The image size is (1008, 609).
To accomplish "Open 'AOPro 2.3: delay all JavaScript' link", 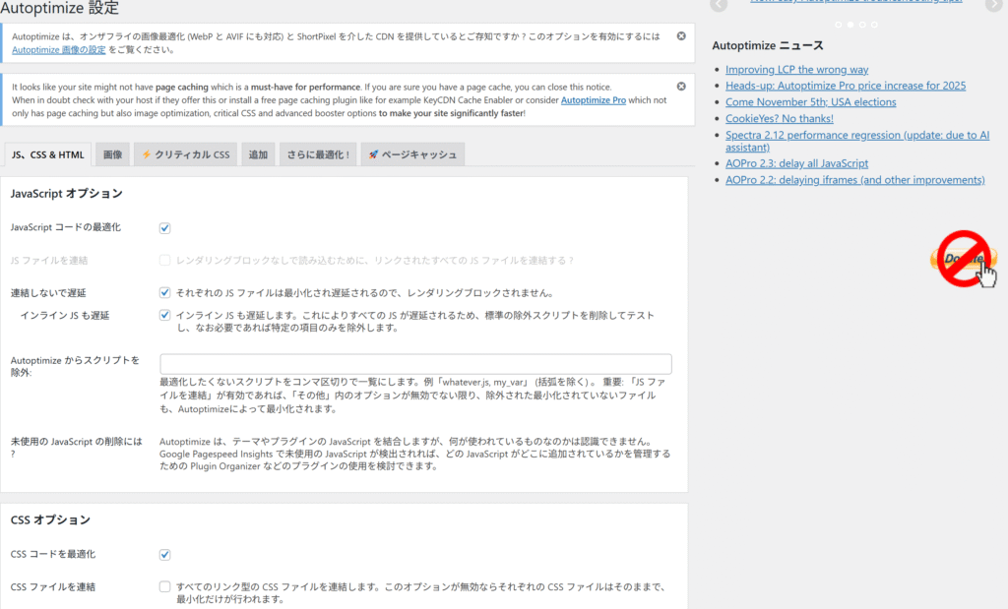I will point(796,163).
